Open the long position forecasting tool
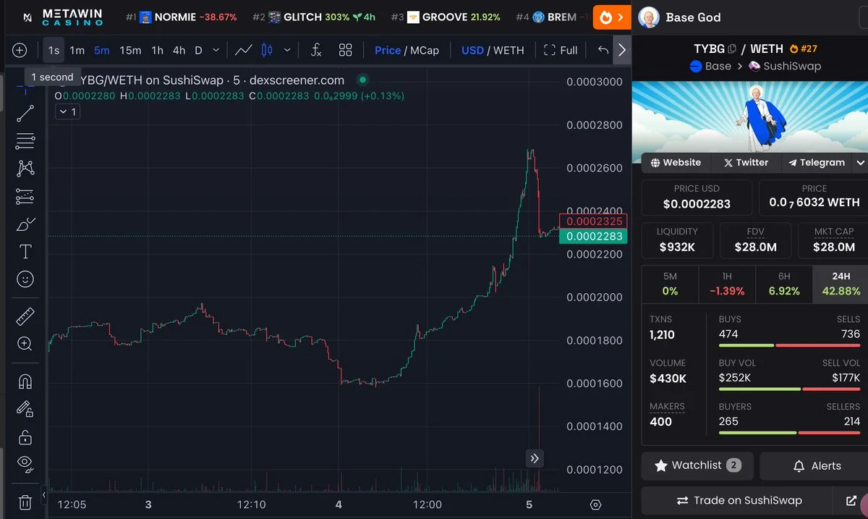Viewport: 868px width, 519px height. (x=25, y=196)
